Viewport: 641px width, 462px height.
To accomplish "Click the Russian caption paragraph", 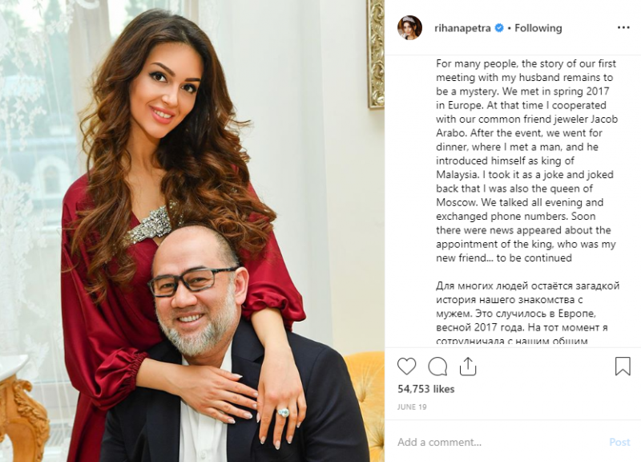I will (x=527, y=313).
